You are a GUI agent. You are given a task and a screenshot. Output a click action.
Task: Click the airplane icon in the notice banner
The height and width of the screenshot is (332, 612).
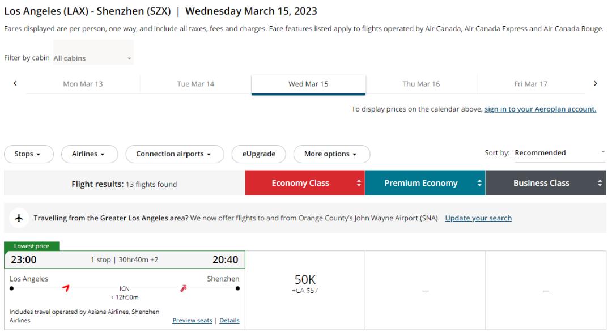click(19, 218)
